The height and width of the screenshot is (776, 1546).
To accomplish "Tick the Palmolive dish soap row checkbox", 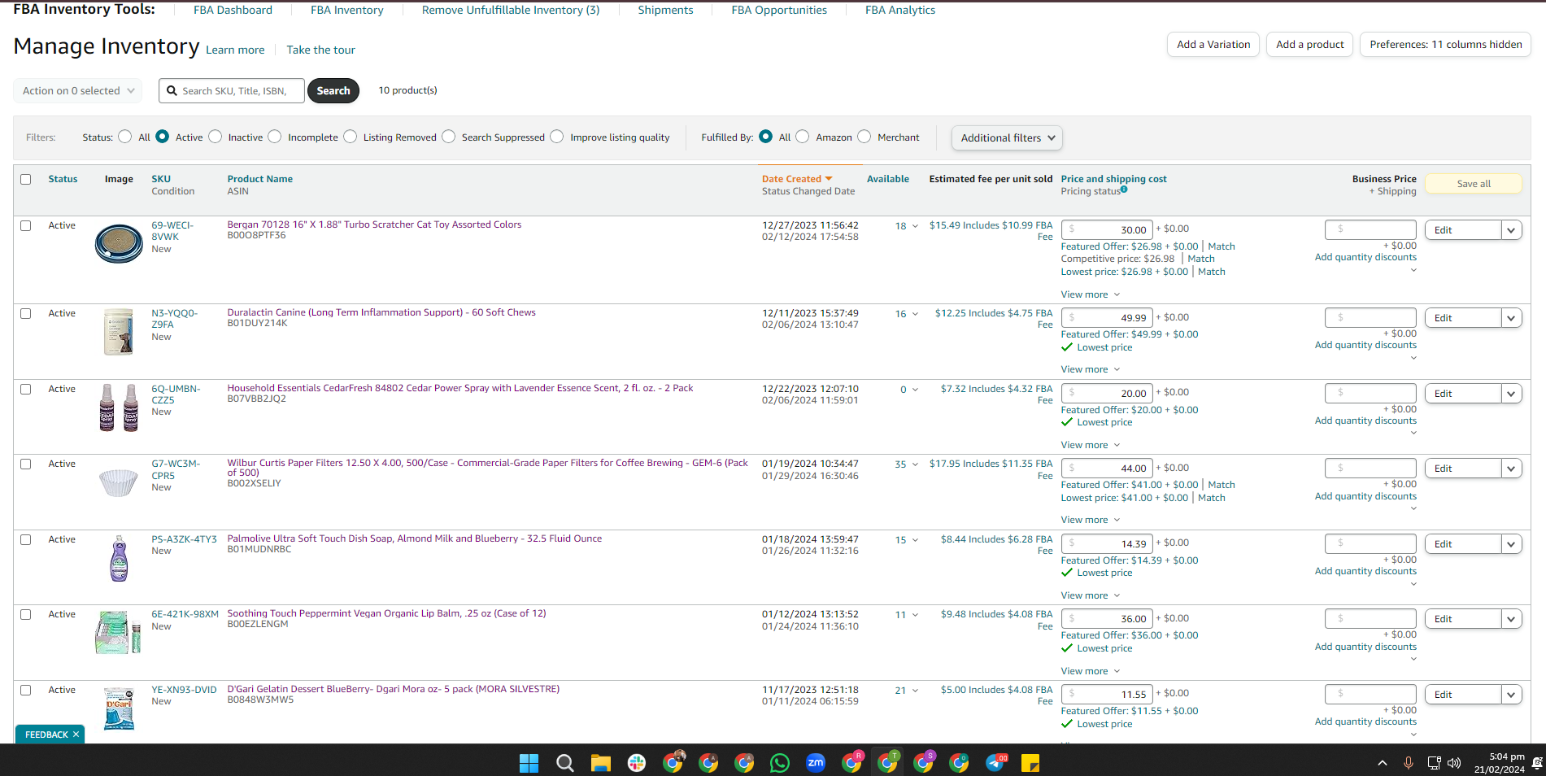I will [x=26, y=540].
